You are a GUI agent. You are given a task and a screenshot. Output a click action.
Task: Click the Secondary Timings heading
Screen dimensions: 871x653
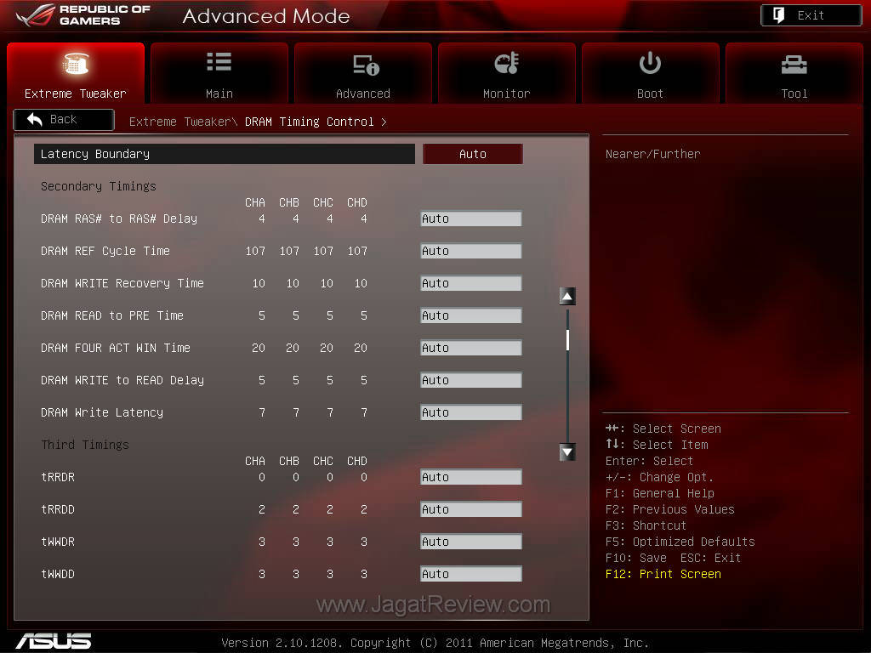pyautogui.click(x=99, y=186)
